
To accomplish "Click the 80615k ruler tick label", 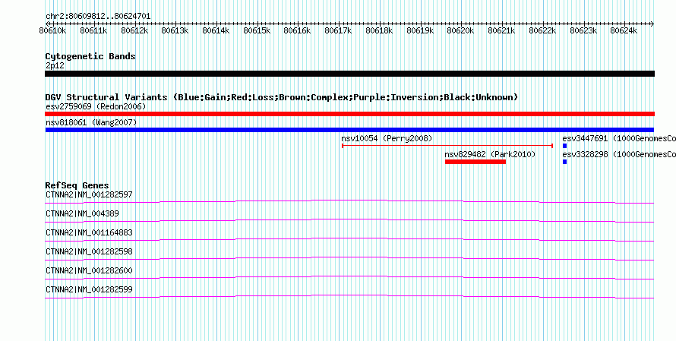I will point(257,30).
